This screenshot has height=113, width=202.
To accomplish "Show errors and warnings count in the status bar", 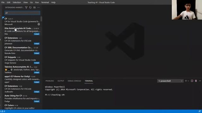I will 3,111.
